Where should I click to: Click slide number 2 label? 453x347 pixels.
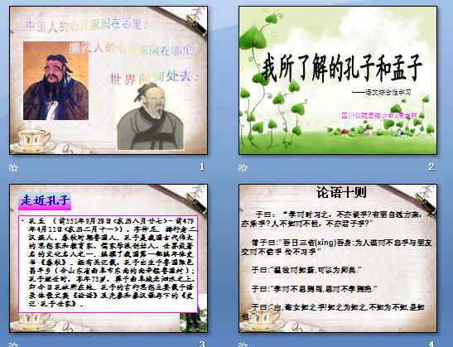point(431,166)
